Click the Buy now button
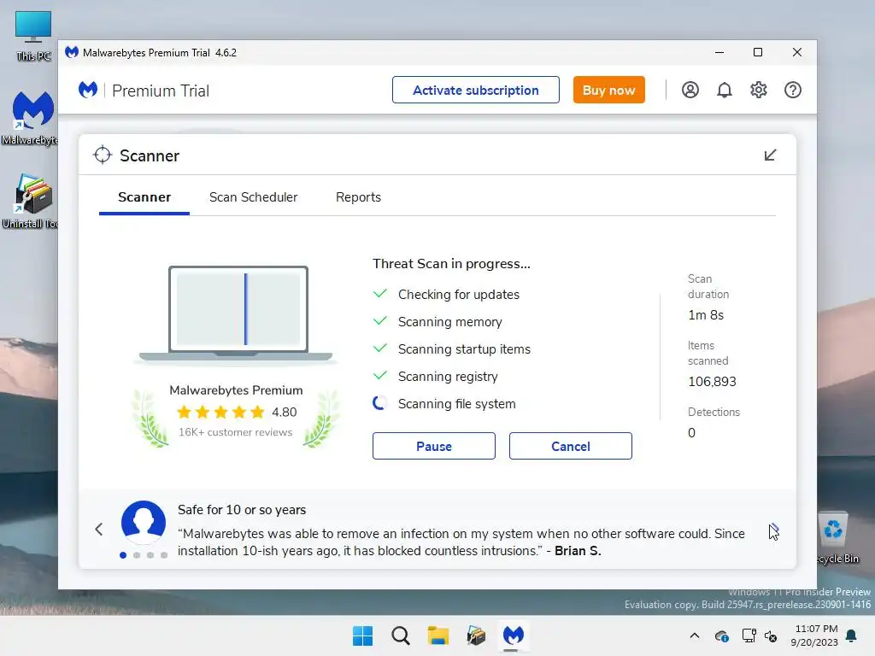 pos(608,90)
